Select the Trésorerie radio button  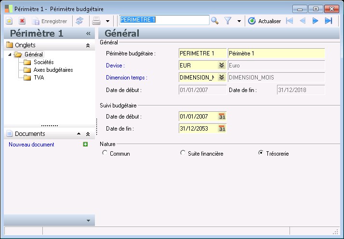pos(261,153)
